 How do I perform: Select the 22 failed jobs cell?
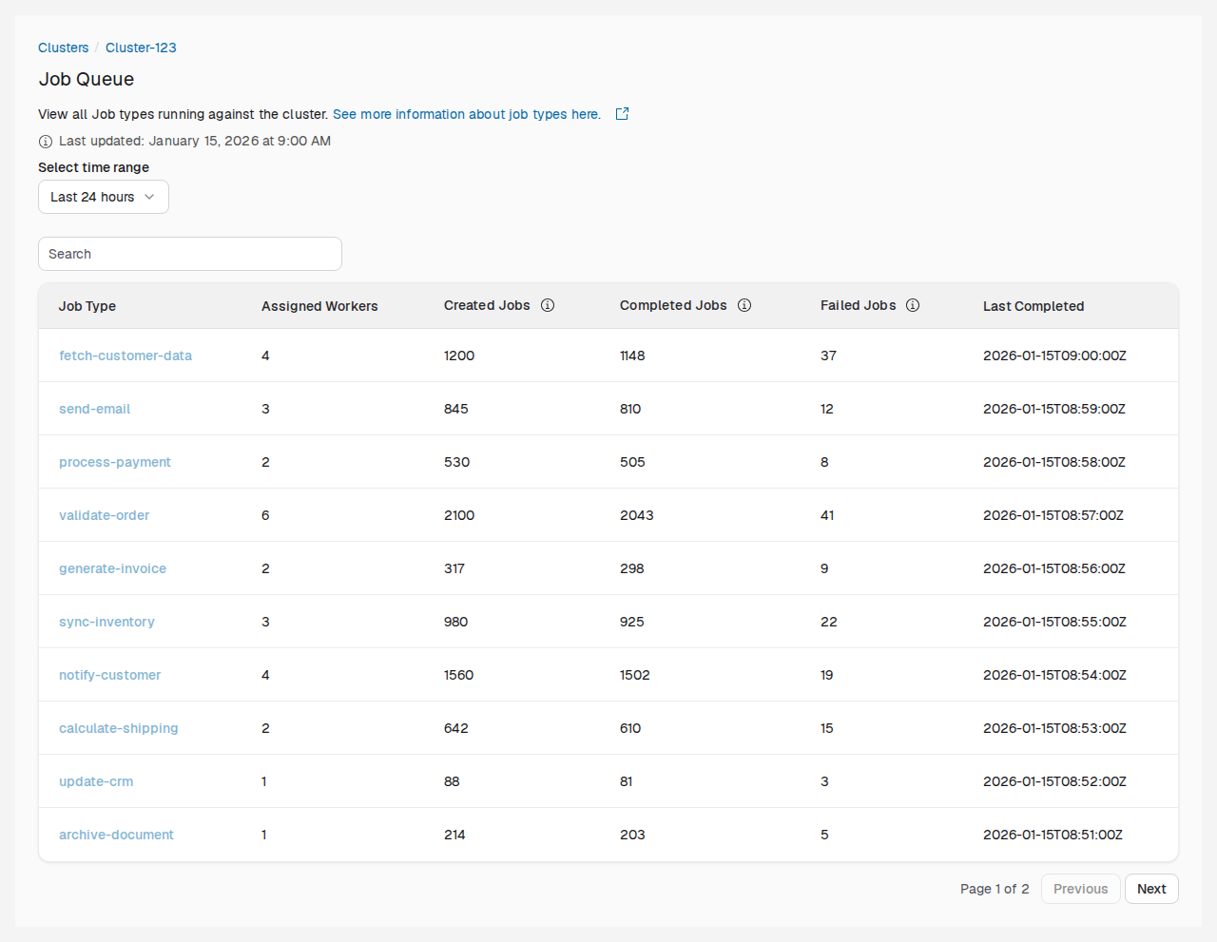(829, 622)
